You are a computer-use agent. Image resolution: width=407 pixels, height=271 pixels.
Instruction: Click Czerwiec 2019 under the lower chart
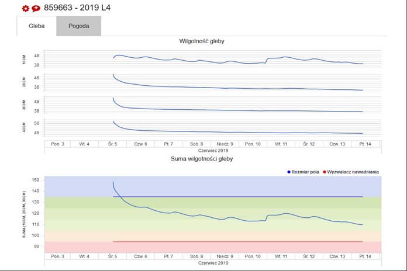click(213, 263)
